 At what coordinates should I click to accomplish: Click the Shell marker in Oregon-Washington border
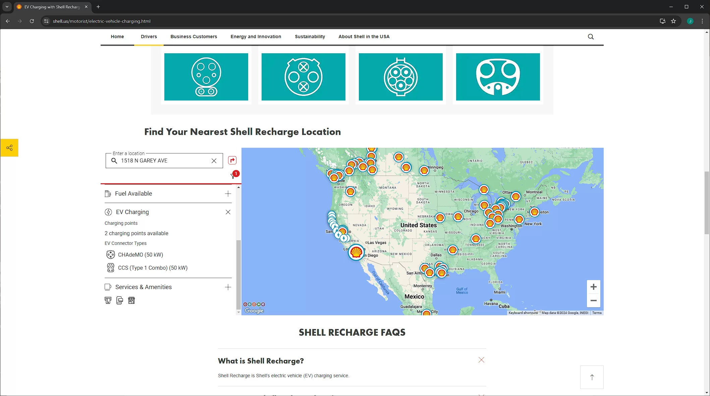350,192
